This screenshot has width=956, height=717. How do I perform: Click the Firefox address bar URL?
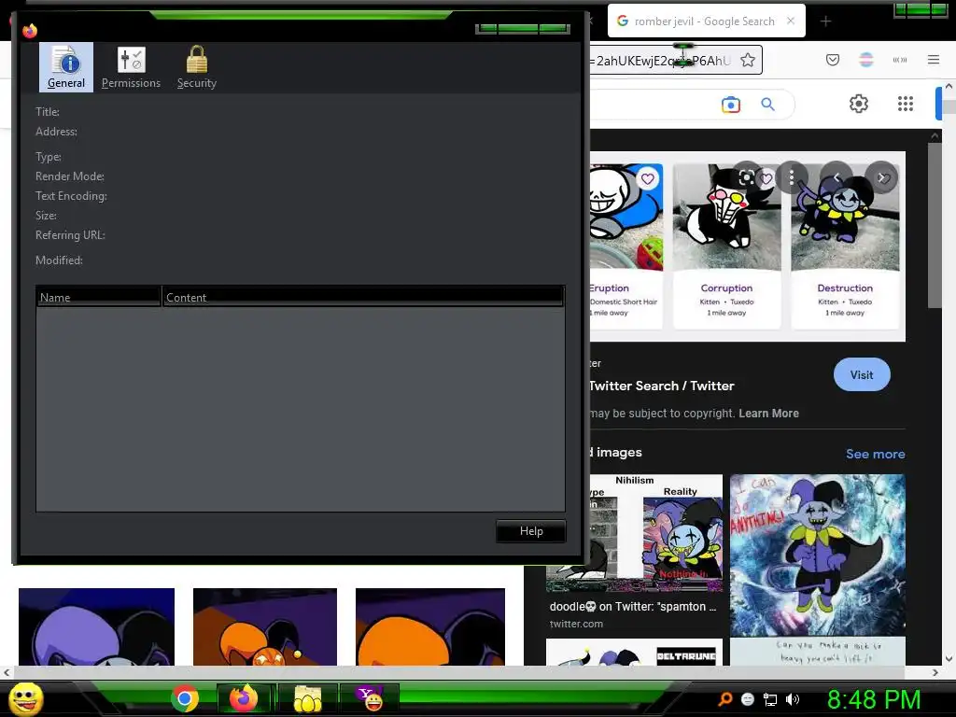click(660, 61)
